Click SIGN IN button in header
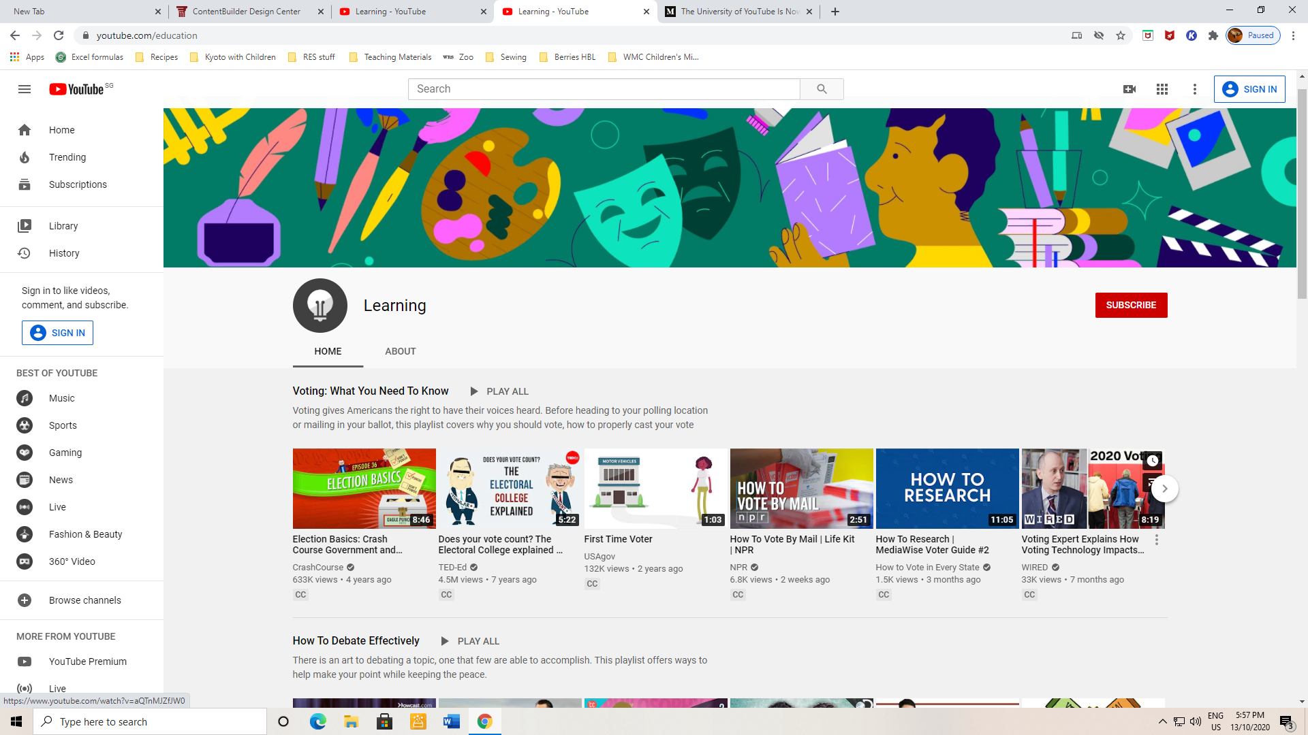The width and height of the screenshot is (1308, 735). (1249, 89)
